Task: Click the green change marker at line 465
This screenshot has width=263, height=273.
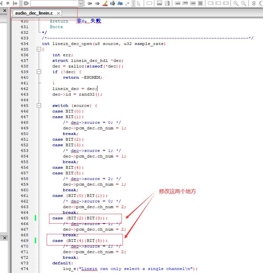Action: 35,218
